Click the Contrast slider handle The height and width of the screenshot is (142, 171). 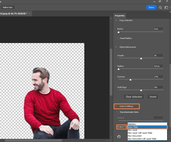(x=131, y=80)
